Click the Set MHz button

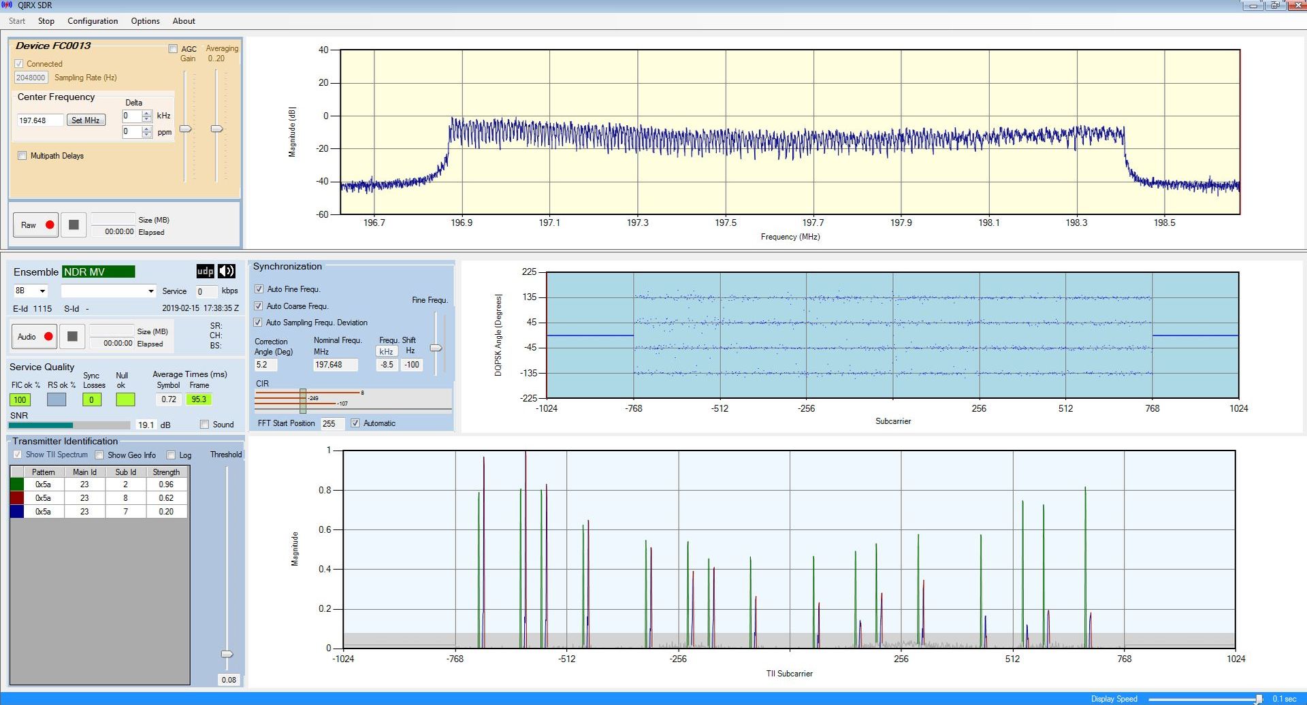click(86, 120)
